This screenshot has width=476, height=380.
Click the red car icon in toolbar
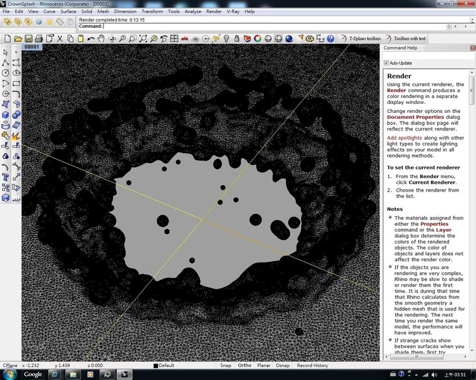point(184,39)
